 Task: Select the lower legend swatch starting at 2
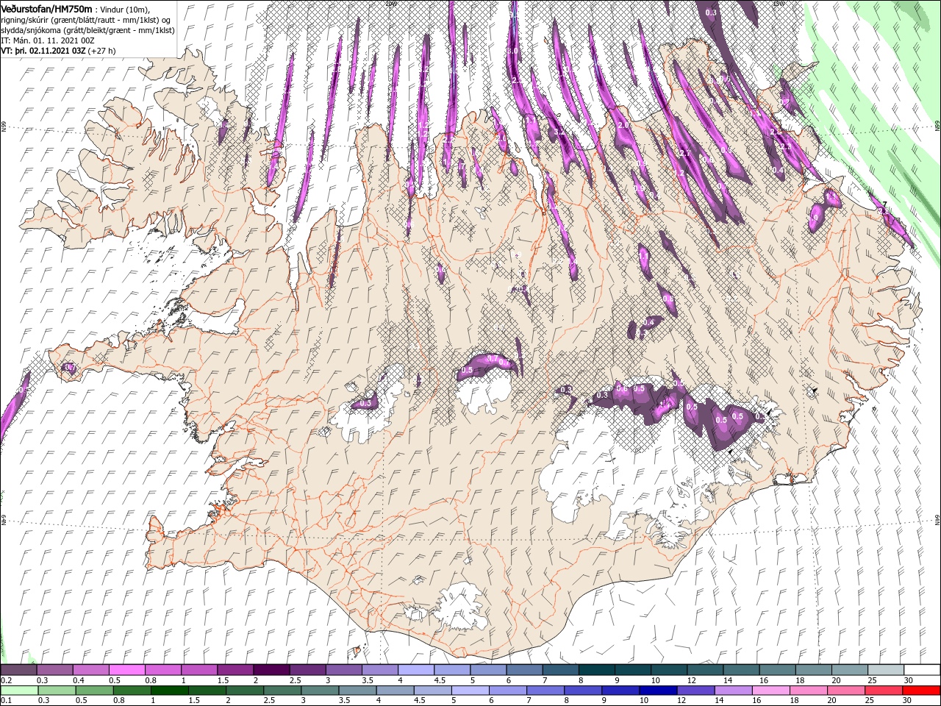pos(245,691)
